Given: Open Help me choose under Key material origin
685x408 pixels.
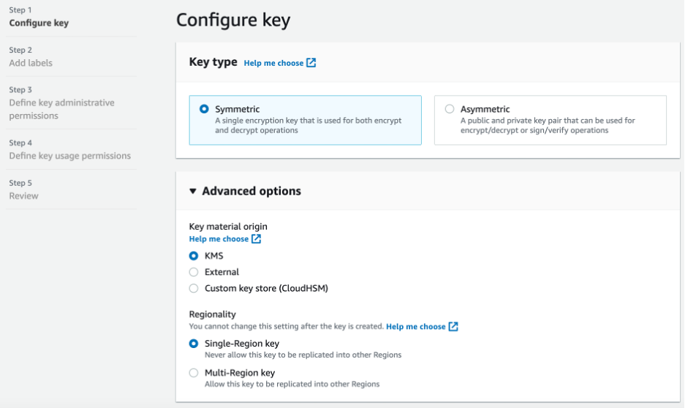Looking at the screenshot, I should pyautogui.click(x=219, y=239).
